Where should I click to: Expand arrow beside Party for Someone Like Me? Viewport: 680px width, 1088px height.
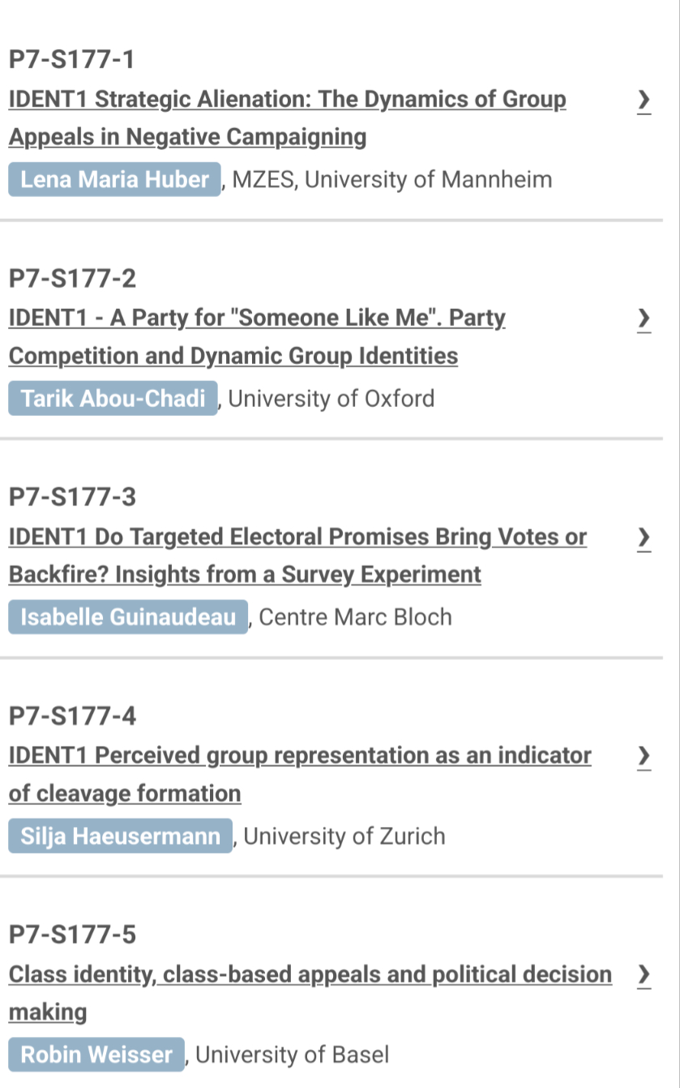click(x=643, y=319)
